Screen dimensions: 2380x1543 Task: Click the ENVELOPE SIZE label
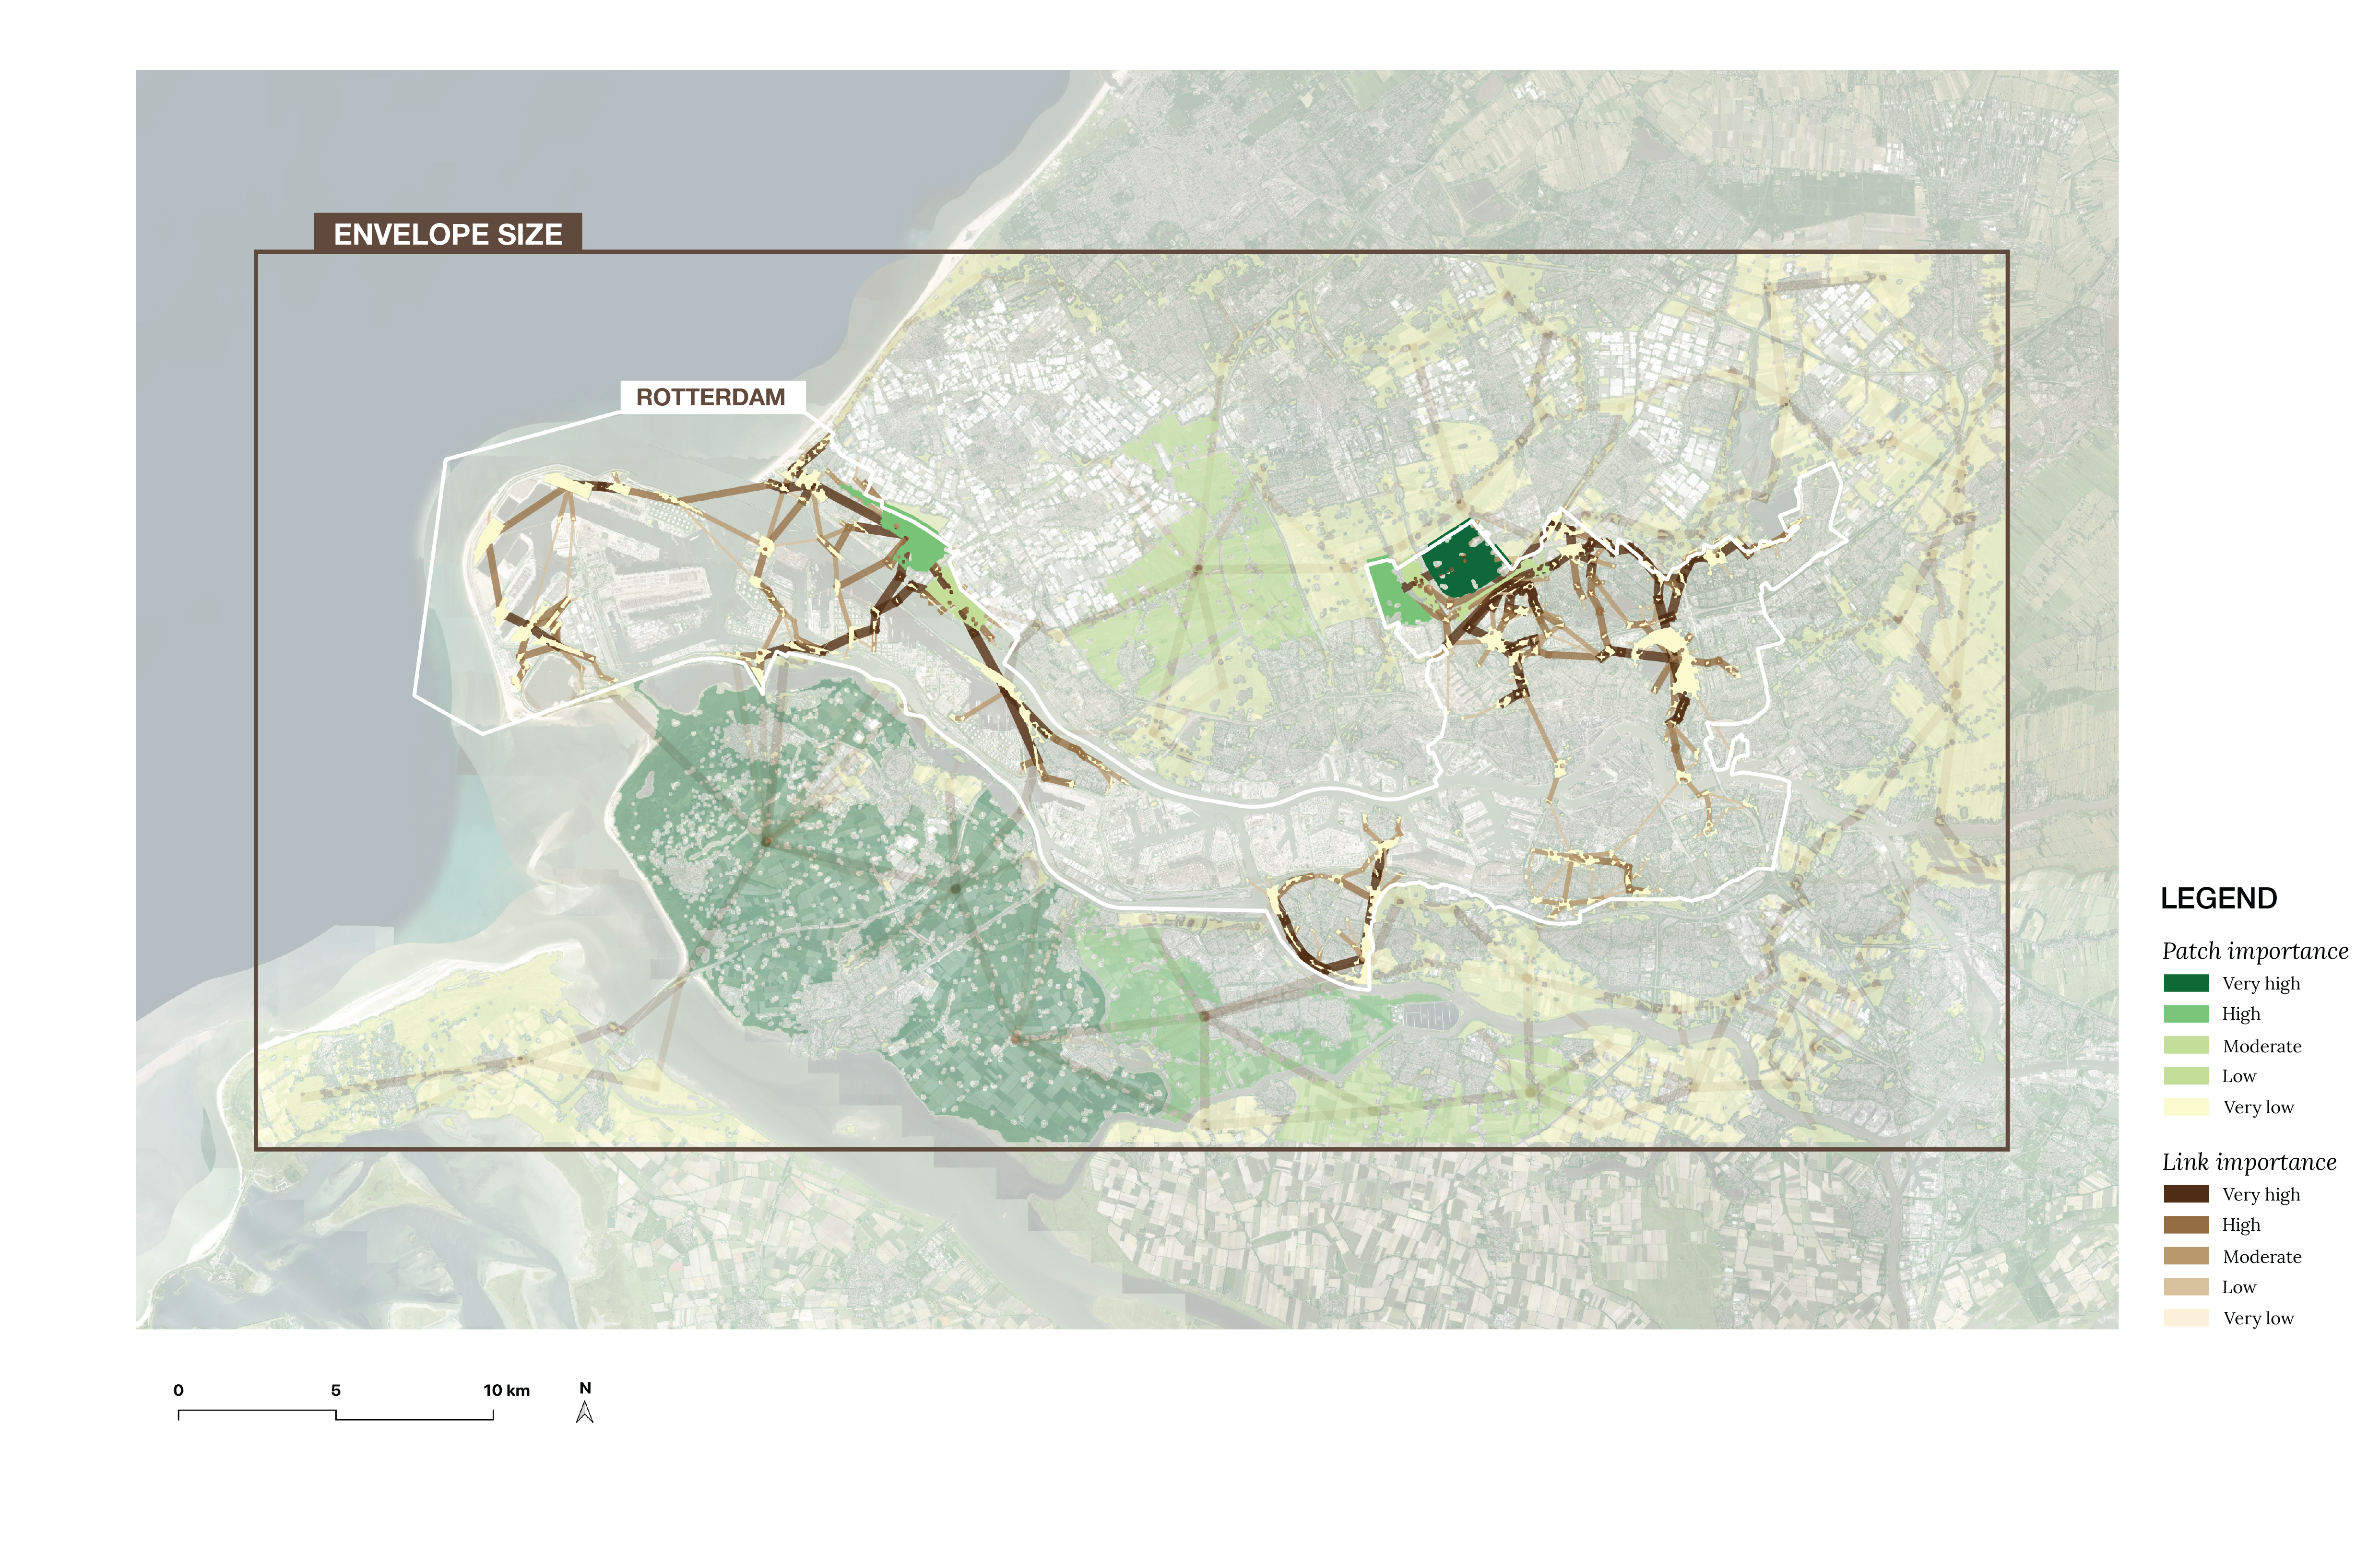(x=448, y=234)
